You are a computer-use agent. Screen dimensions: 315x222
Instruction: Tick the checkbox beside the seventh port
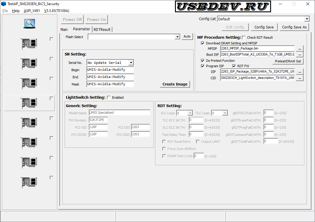[x=51, y=158]
